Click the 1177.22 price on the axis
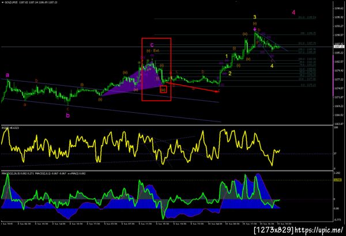346x236 pixels. pos(339,79)
